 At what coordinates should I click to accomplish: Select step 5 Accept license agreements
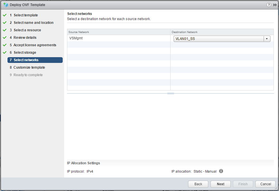(35, 45)
